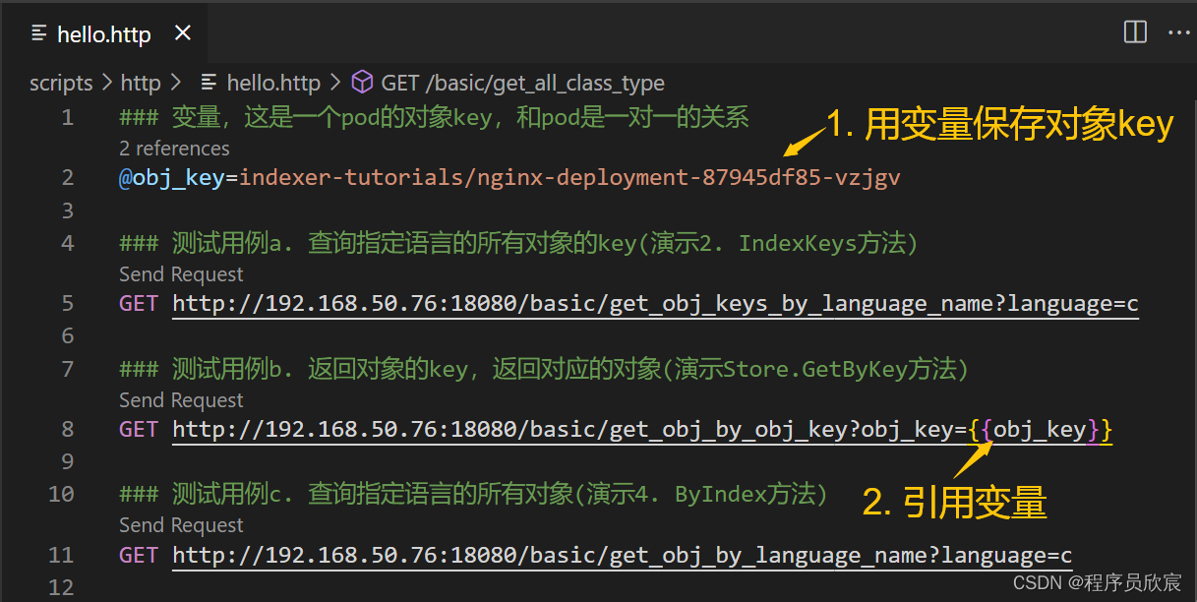The image size is (1197, 602).
Task: Open the get_obj_by_language_name URL on line 11
Action: tap(623, 555)
